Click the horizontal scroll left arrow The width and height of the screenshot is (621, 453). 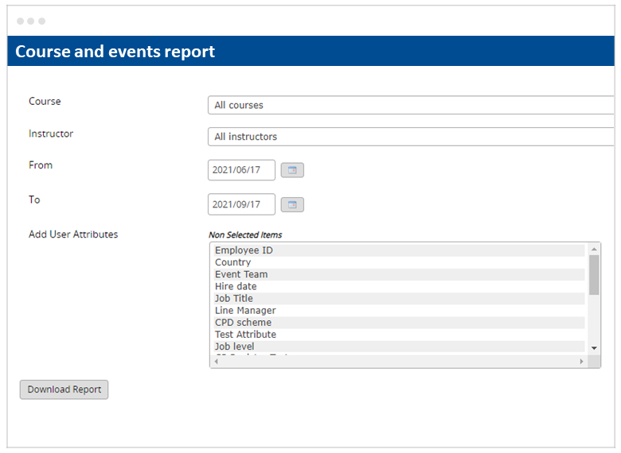[217, 362]
